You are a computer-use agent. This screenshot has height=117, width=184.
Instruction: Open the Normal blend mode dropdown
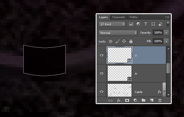118,33
